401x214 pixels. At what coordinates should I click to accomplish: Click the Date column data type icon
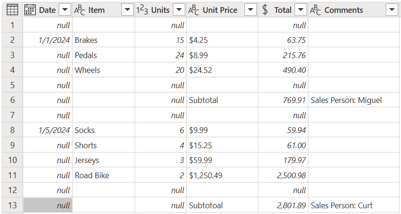(x=30, y=10)
